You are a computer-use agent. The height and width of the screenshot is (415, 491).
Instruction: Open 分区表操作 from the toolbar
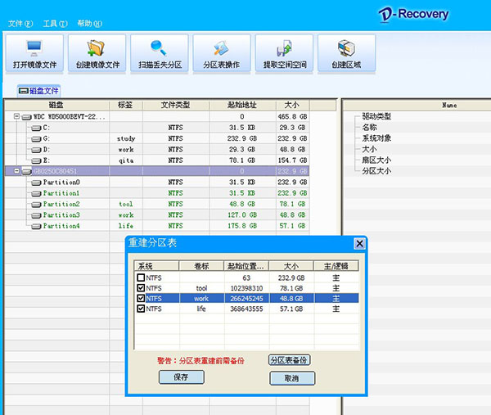(221, 52)
